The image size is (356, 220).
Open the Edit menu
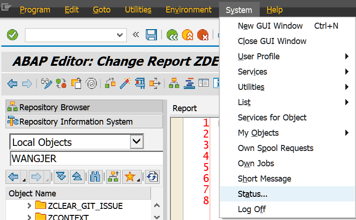coord(71,10)
